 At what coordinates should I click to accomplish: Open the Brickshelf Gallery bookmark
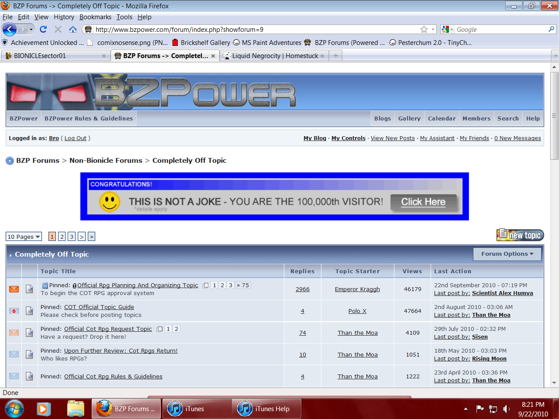coord(201,42)
